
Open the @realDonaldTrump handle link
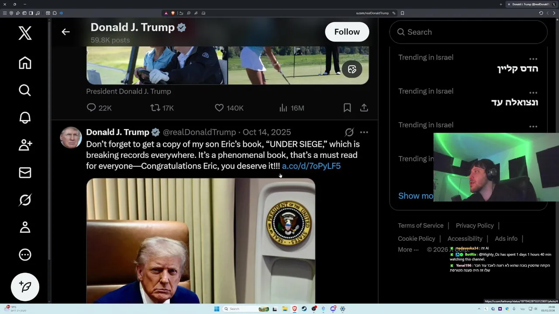(199, 132)
